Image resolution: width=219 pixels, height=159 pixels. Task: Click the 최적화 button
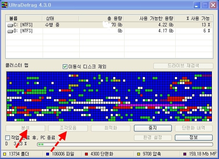111,128
